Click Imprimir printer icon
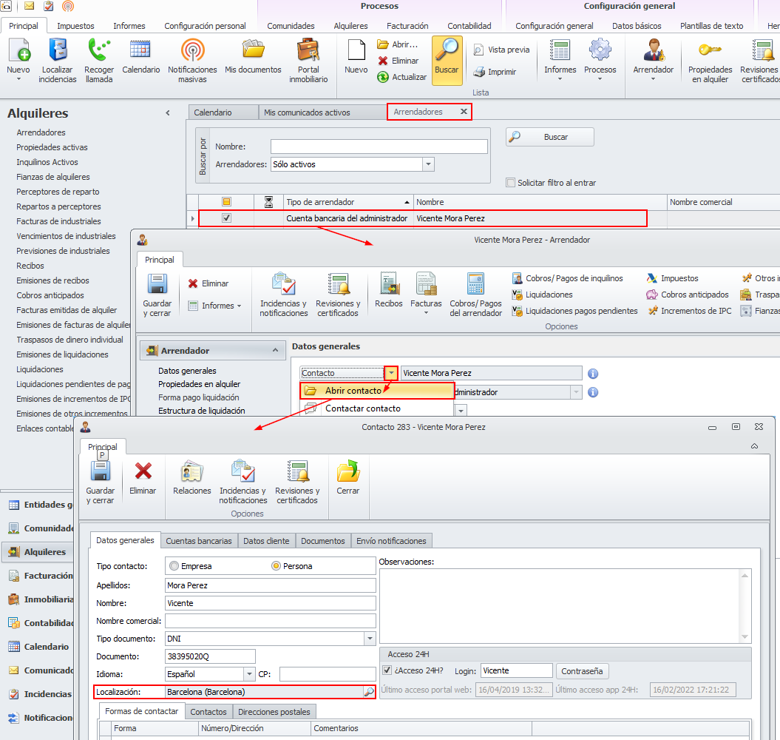The image size is (780, 740). click(x=495, y=72)
